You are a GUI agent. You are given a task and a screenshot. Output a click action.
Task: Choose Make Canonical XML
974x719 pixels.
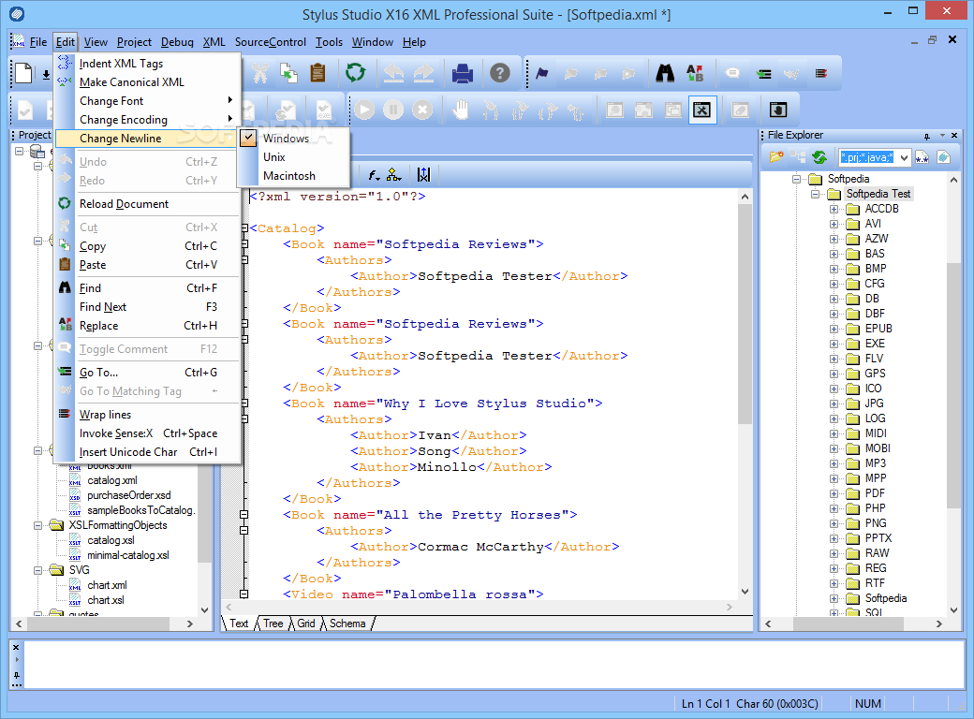click(x=147, y=82)
